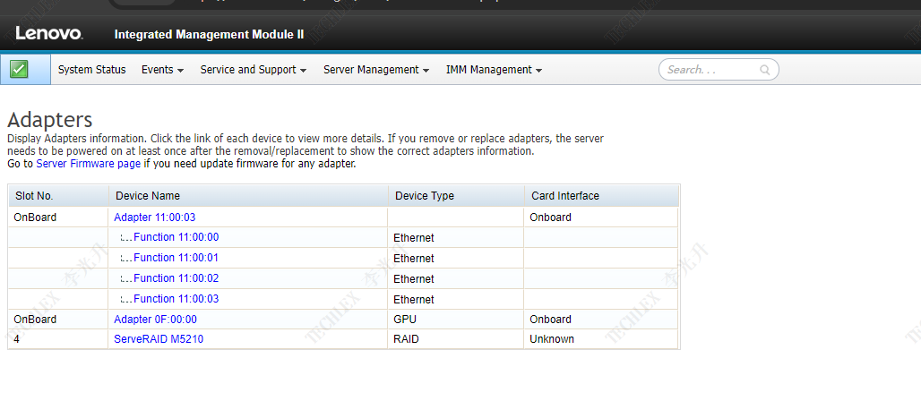Open Function 11:00:00 details
Screen dimensions: 921x418
pos(176,237)
